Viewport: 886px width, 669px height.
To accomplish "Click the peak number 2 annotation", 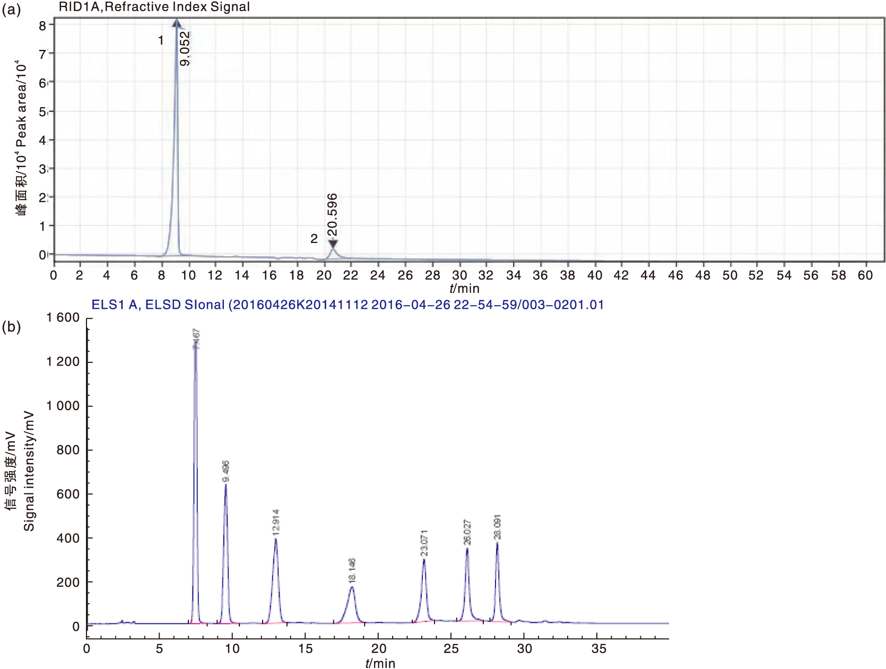I will 314,239.
